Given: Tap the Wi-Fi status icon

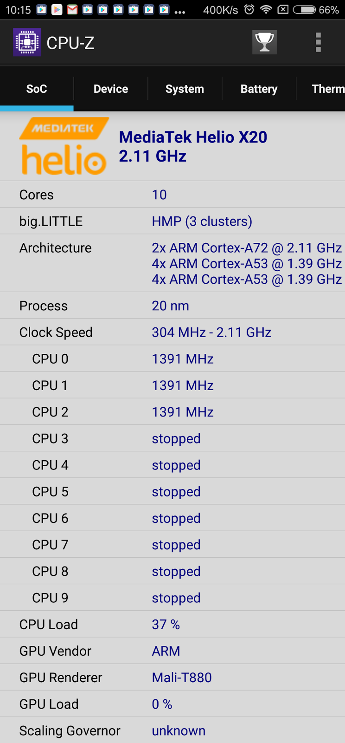Looking at the screenshot, I should coord(266,9).
